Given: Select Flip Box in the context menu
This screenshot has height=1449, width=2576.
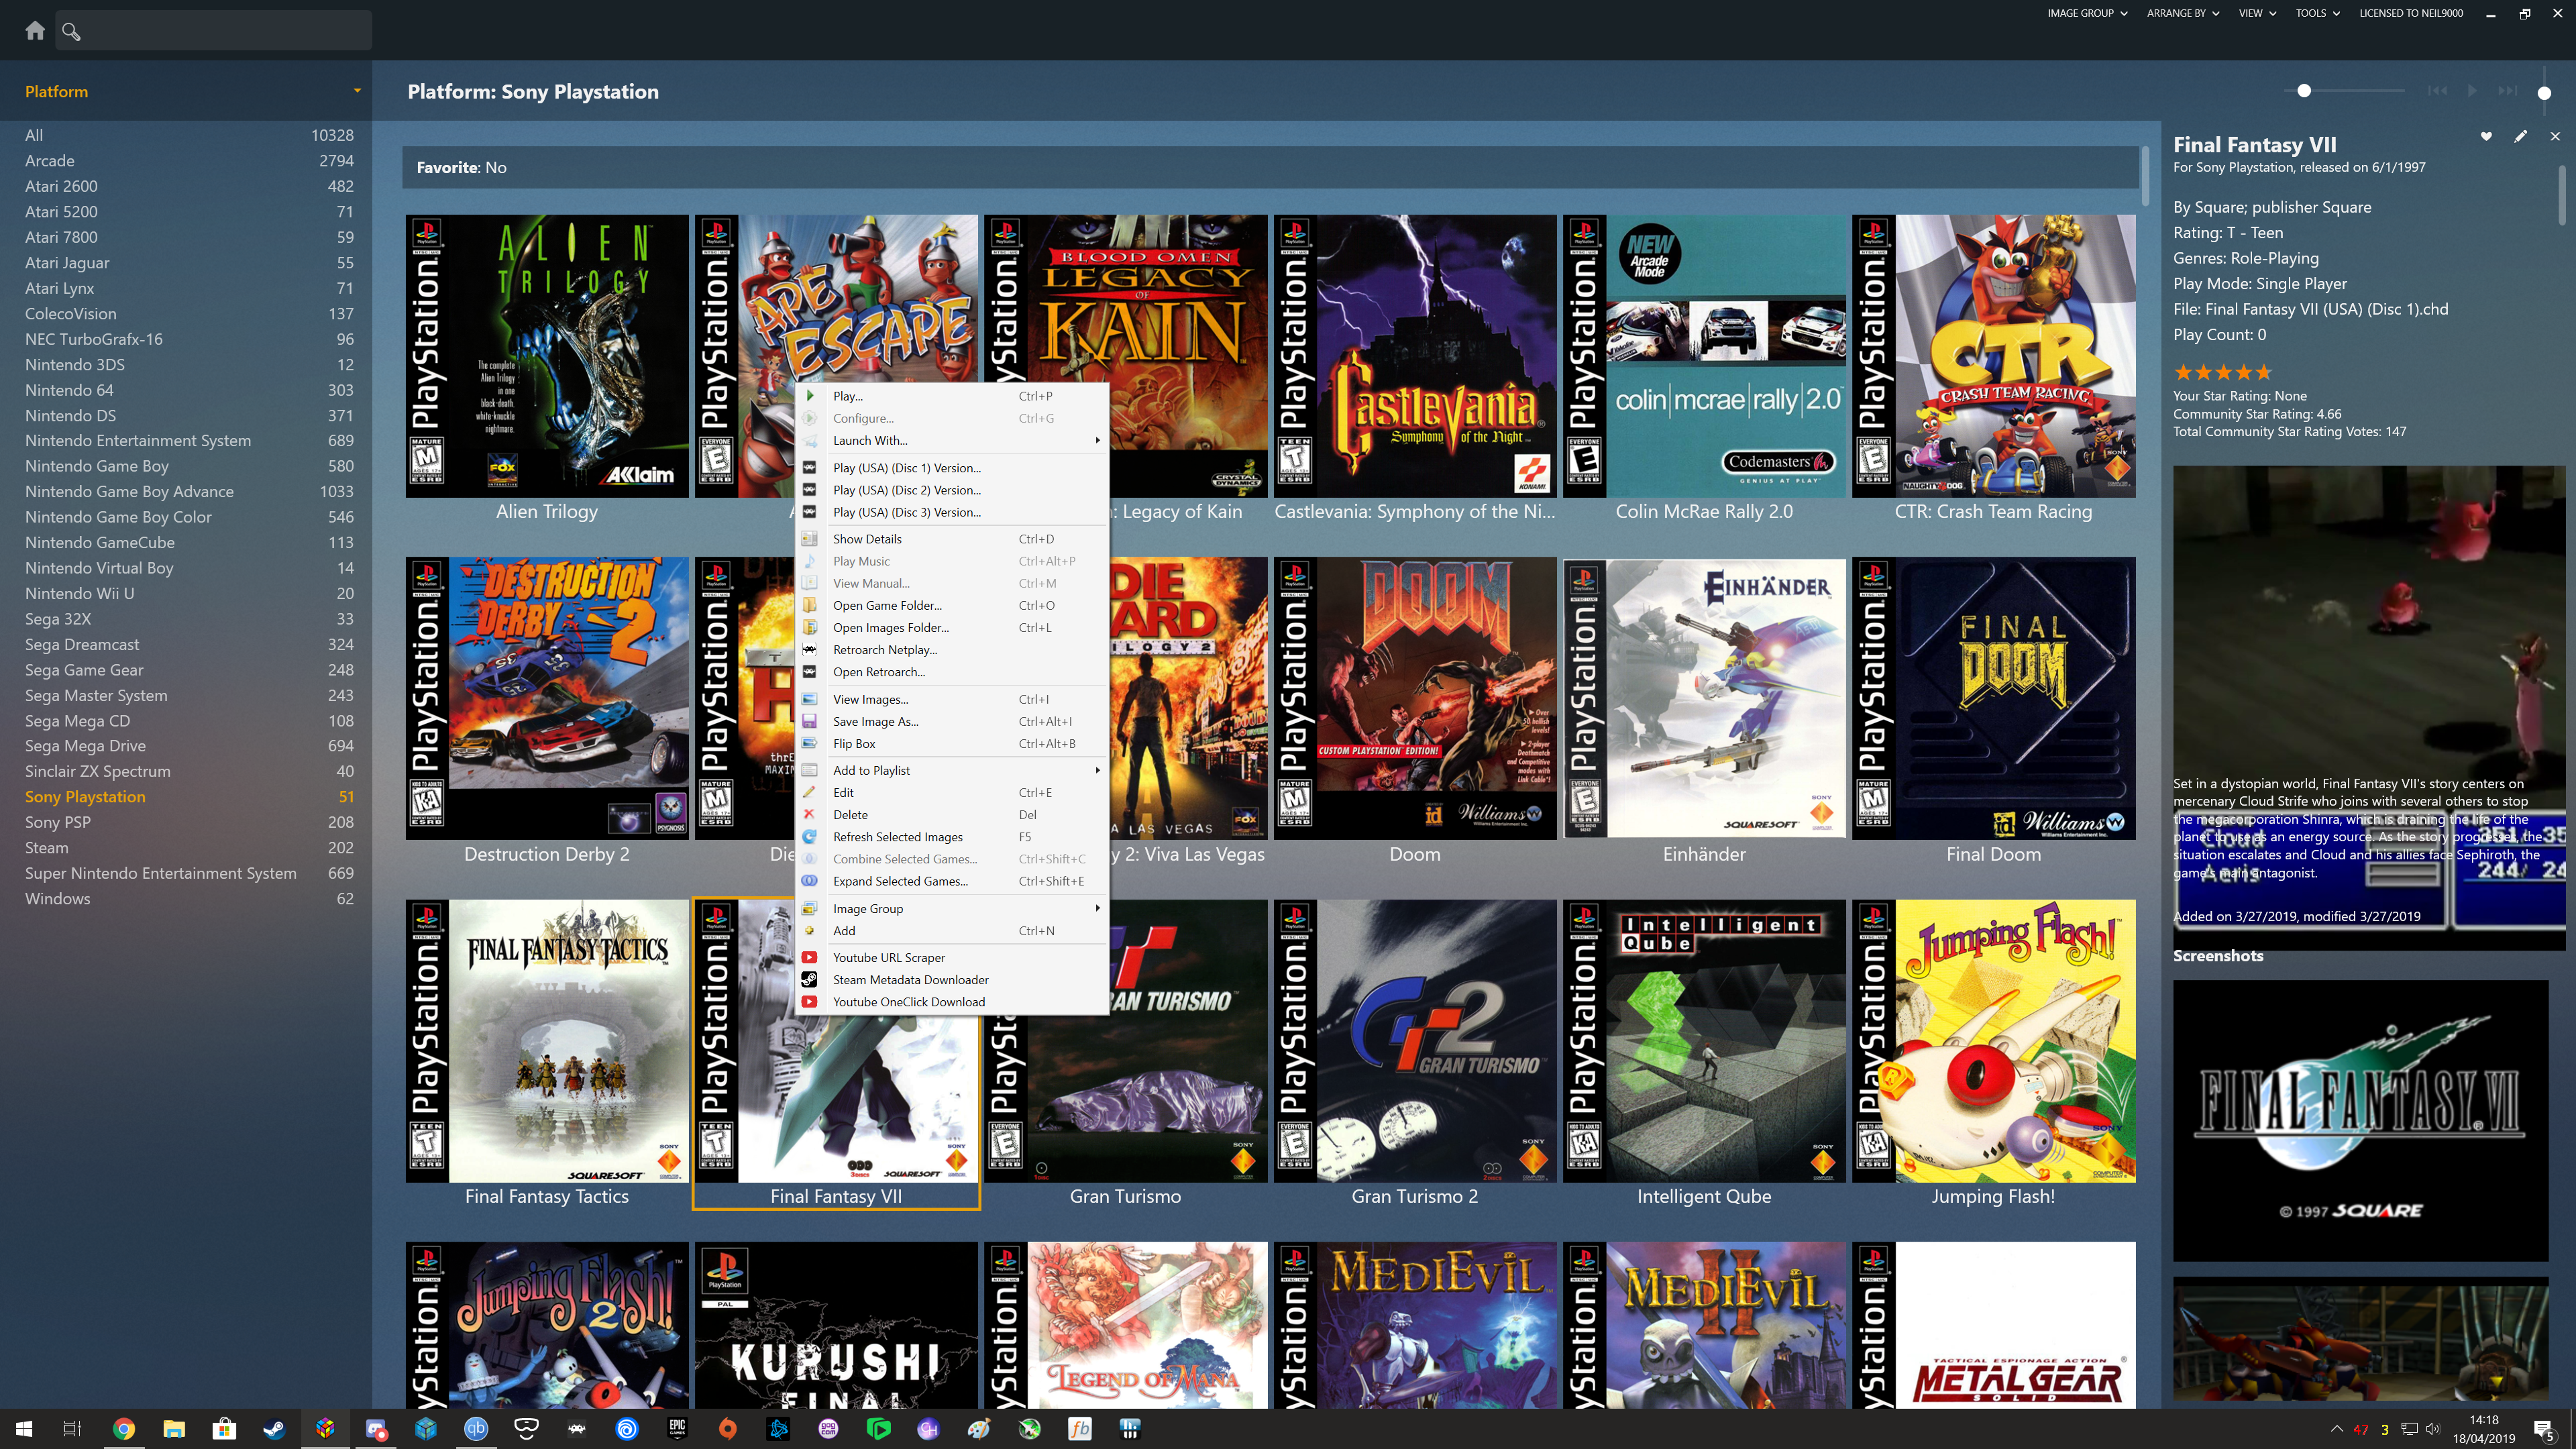Looking at the screenshot, I should 952,744.
